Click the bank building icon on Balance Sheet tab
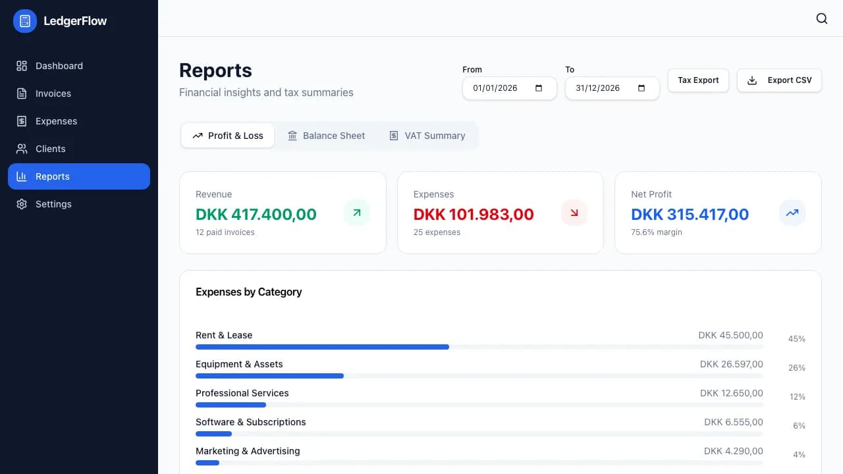Screen dimensions: 843x474 [292, 136]
